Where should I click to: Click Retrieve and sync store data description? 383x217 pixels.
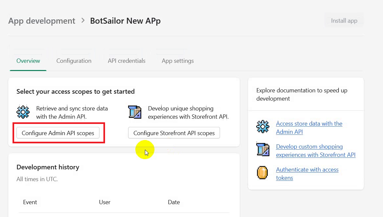[x=72, y=112]
